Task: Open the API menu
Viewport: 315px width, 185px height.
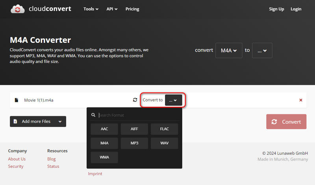Action: [x=112, y=9]
